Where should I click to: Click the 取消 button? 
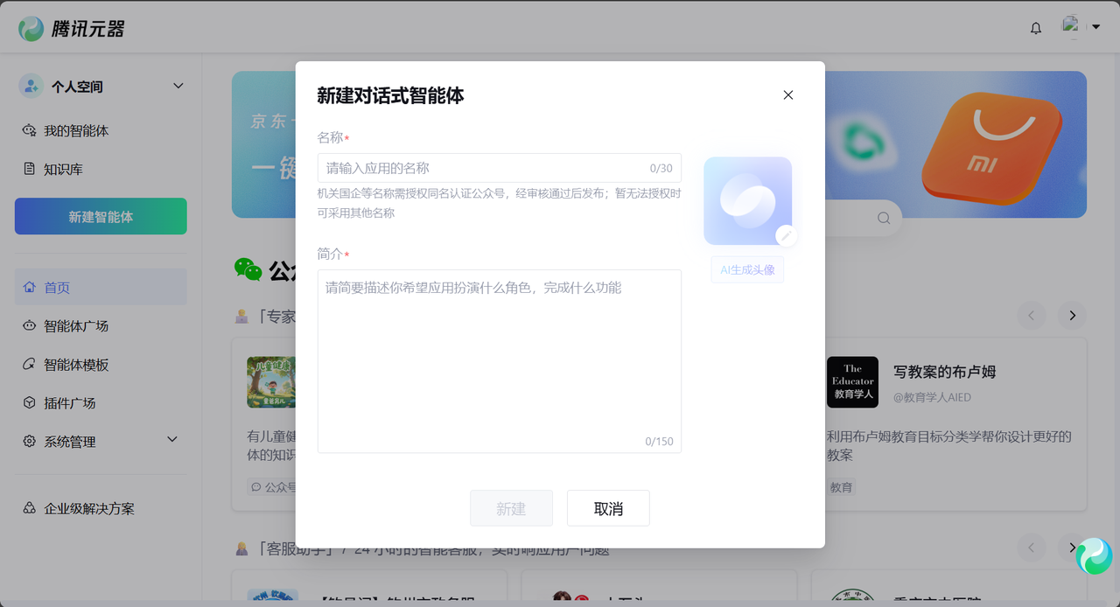coord(608,508)
